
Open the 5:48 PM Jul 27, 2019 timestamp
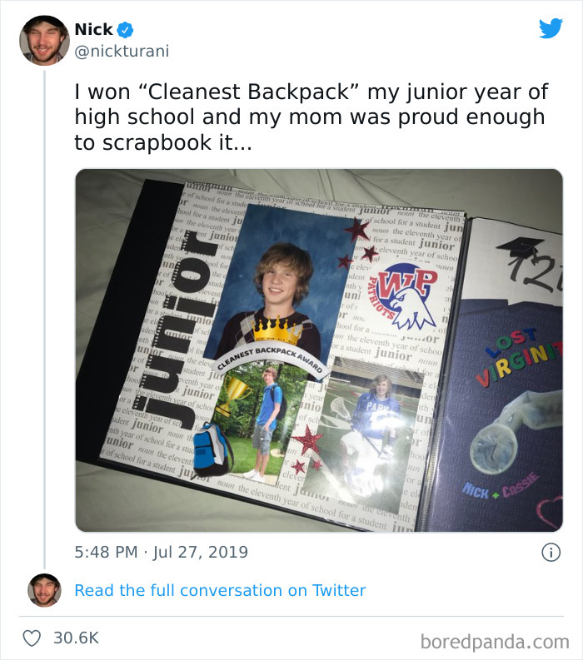162,552
